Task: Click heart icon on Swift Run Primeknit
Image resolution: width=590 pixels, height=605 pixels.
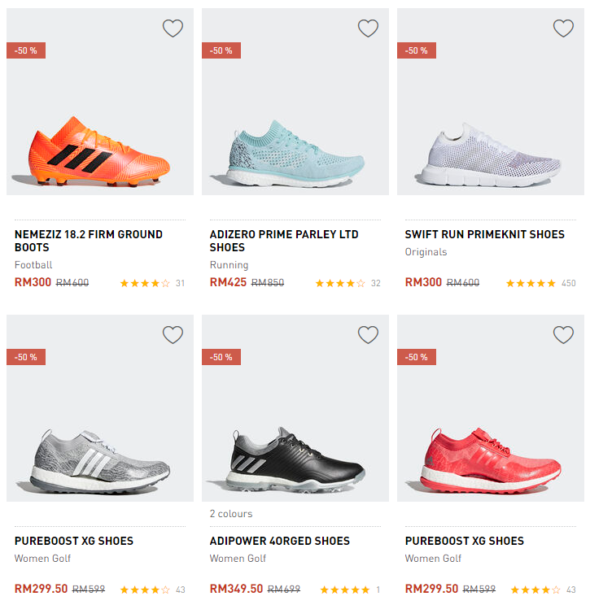Action: click(563, 28)
